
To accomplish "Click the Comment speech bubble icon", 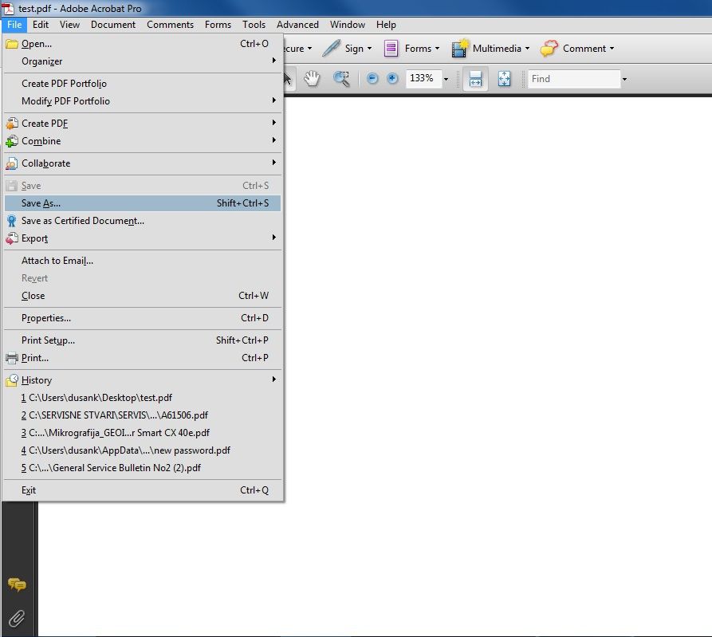I will pos(549,48).
